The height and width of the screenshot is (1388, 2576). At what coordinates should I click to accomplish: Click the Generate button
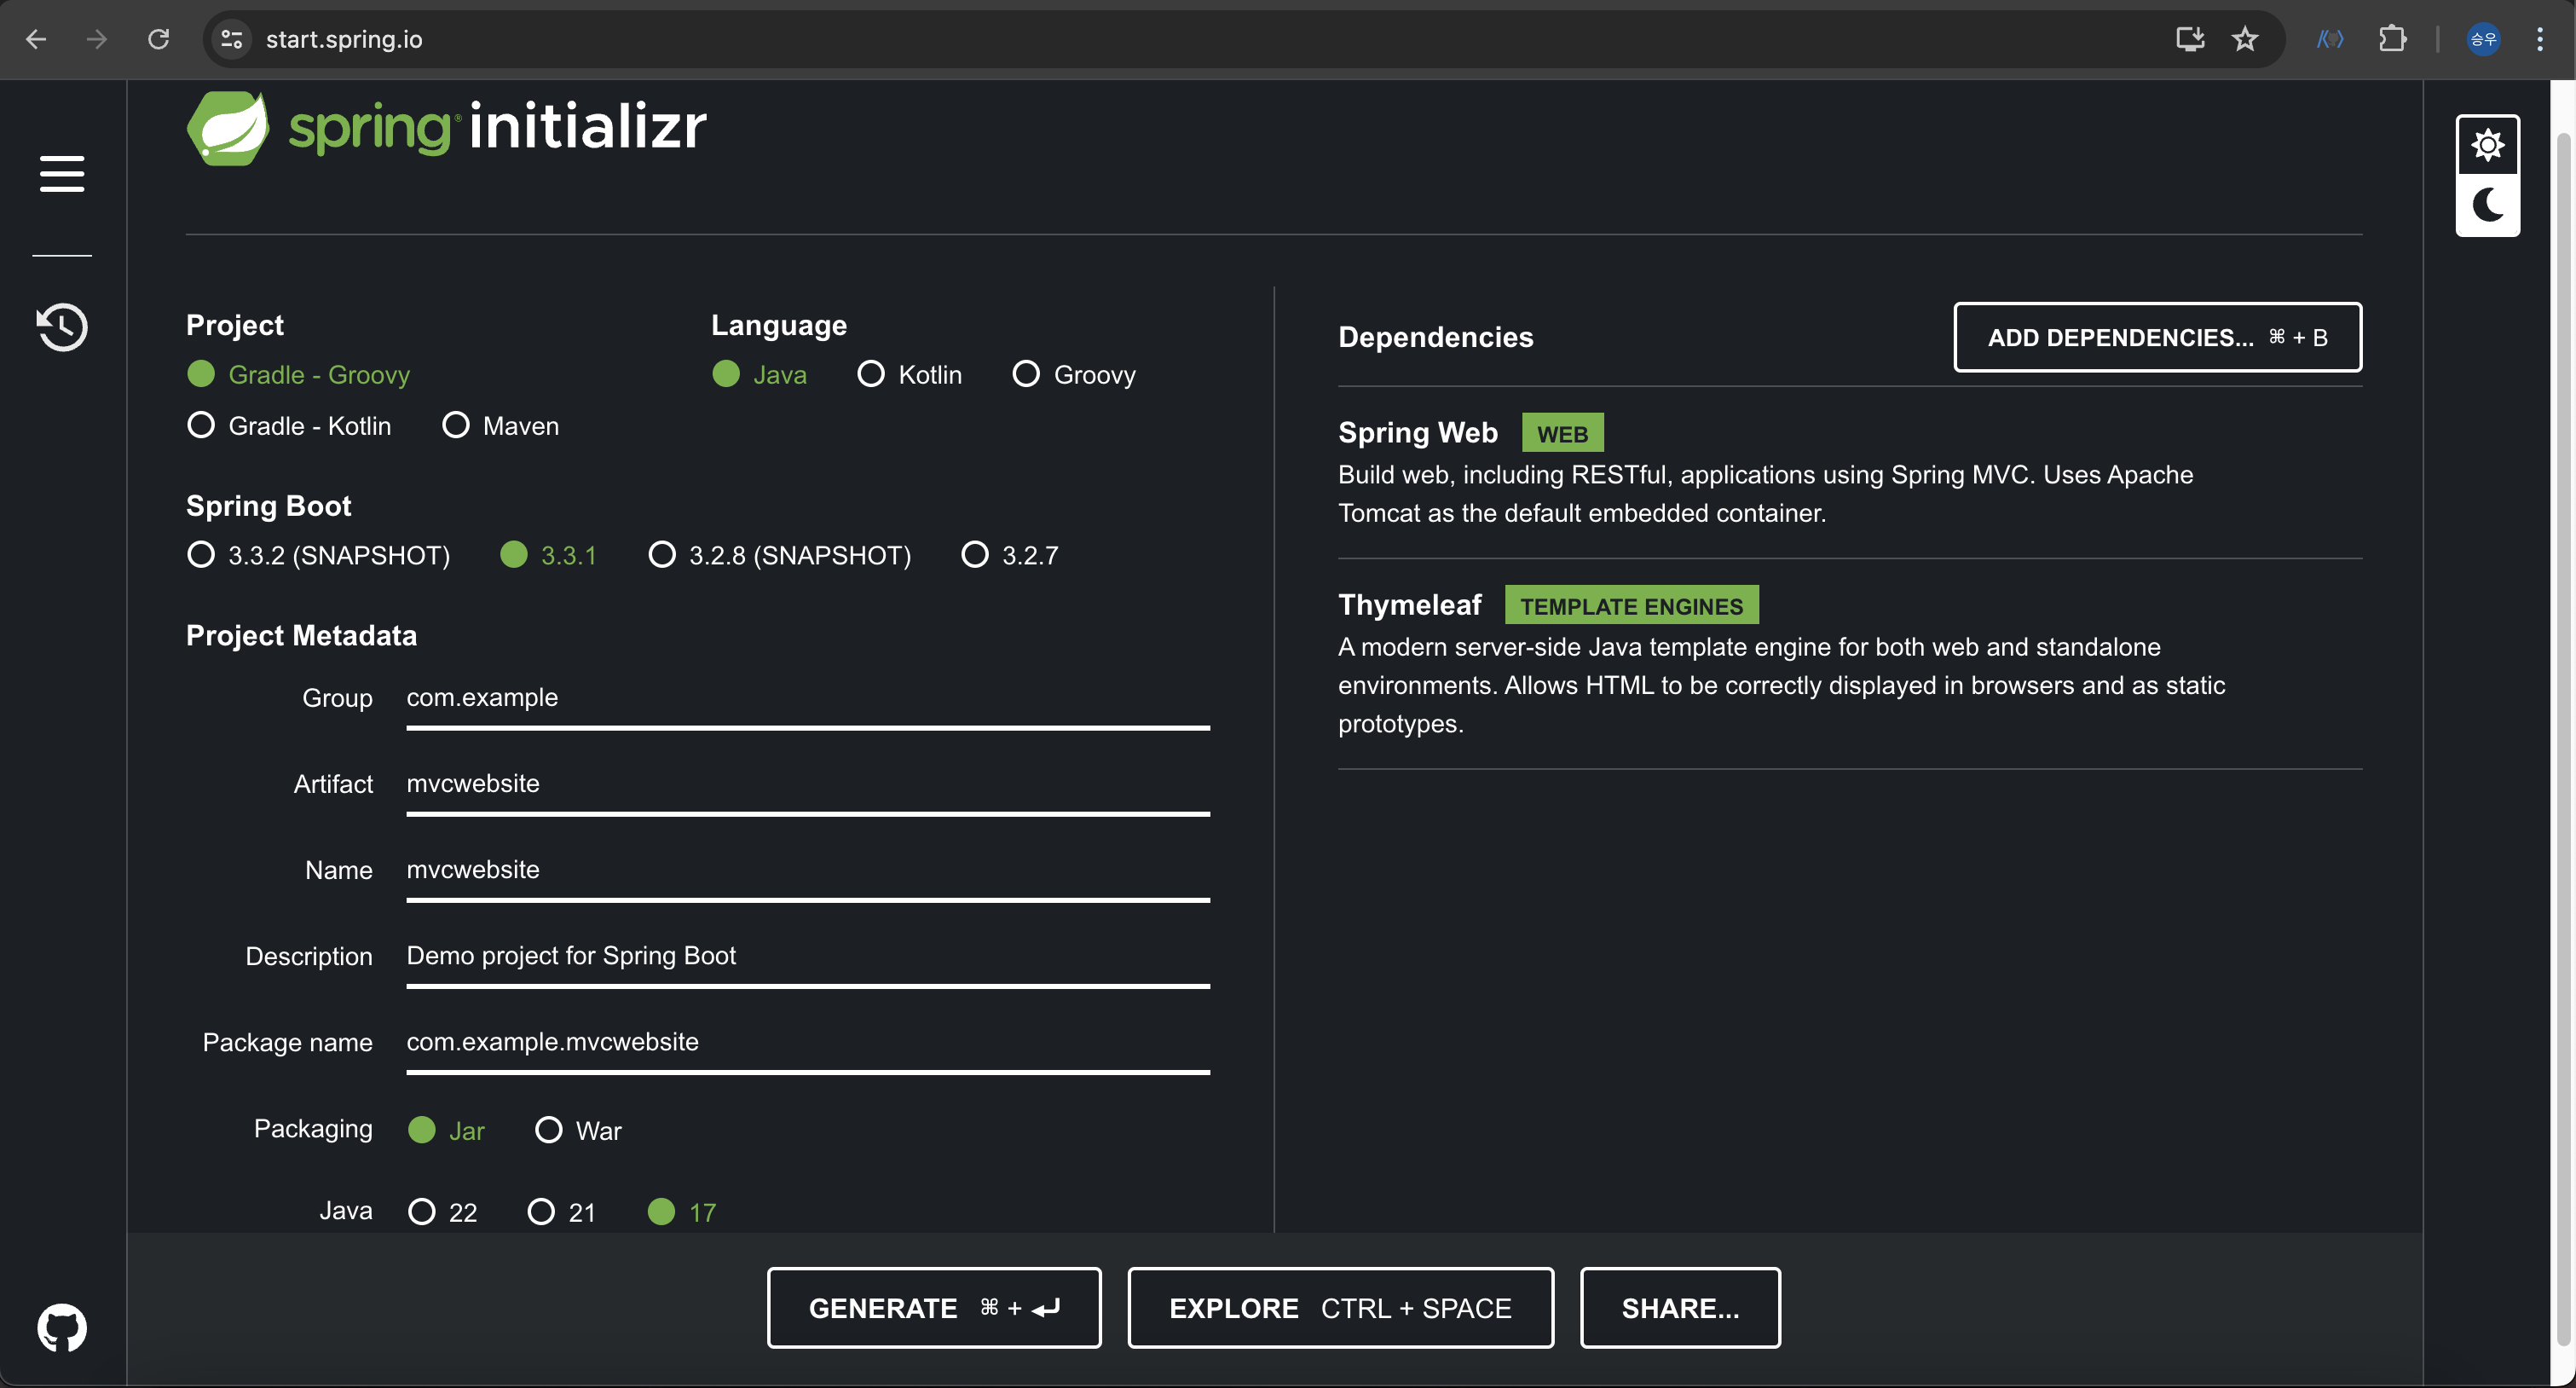934,1308
